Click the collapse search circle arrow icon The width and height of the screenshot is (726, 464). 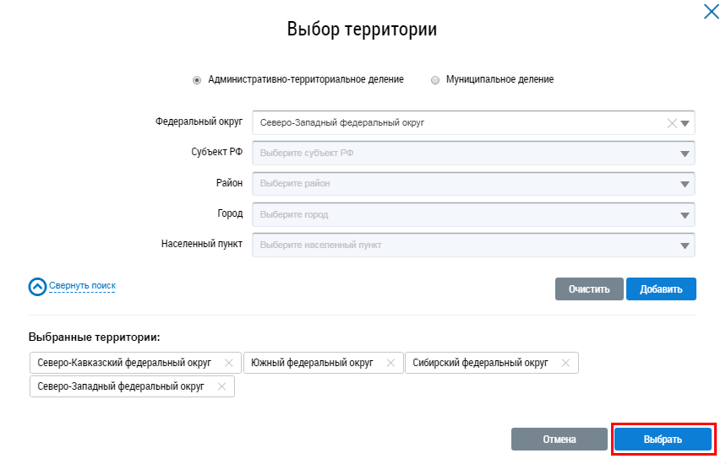(x=37, y=287)
